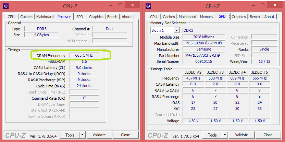
Task: Click Close button in right window
Action: (268, 135)
